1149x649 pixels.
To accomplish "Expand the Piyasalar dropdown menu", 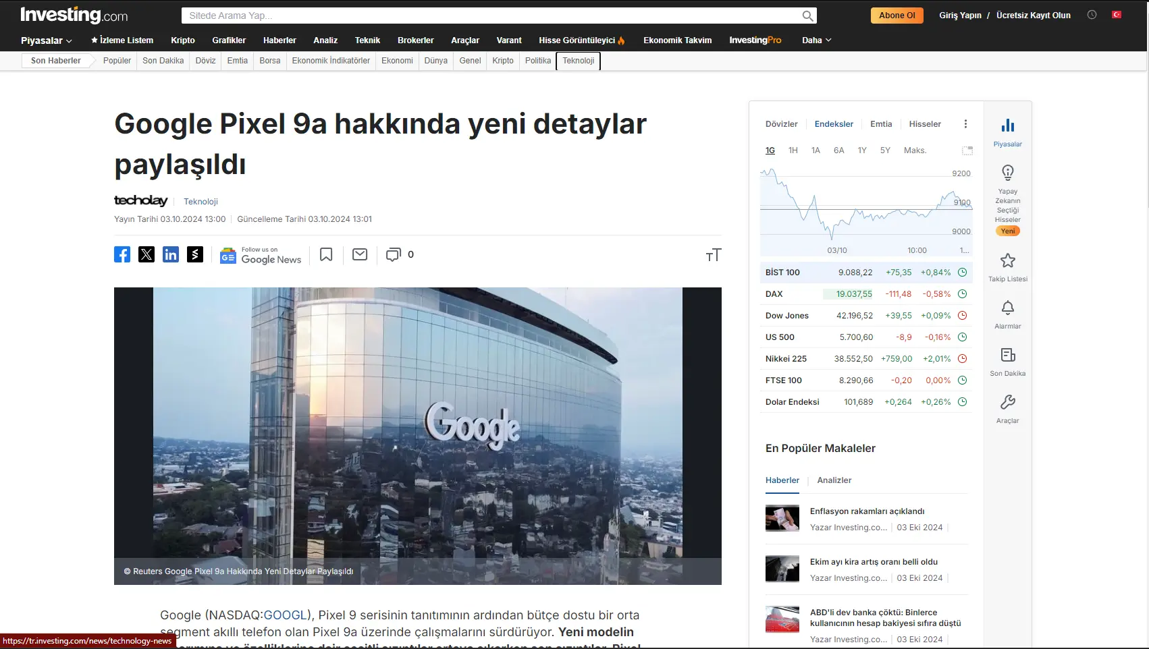I will coord(46,40).
